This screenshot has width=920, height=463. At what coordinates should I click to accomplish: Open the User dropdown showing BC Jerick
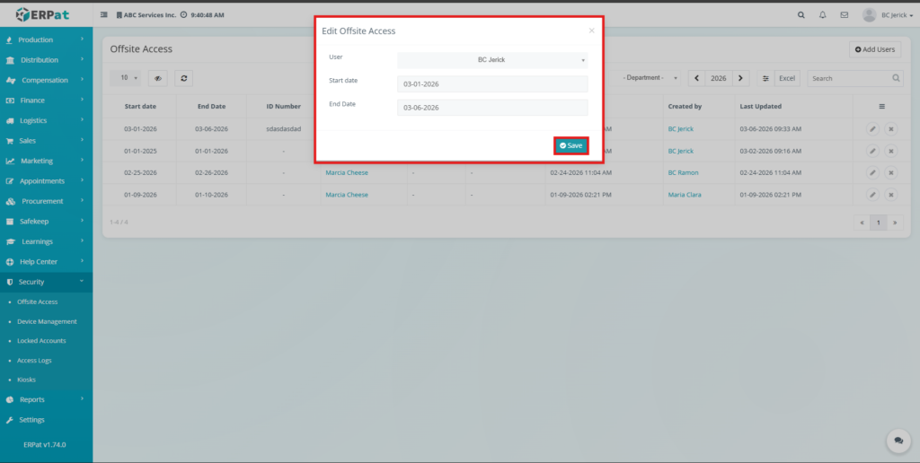[492, 60]
